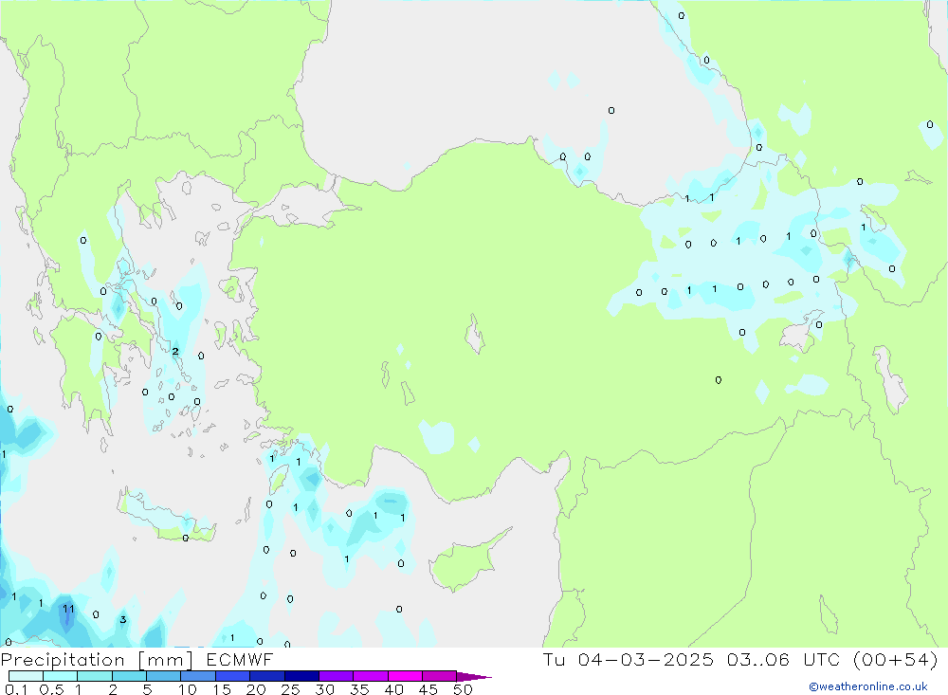
Task: Click the island of Crete on map
Action: [x=166, y=516]
